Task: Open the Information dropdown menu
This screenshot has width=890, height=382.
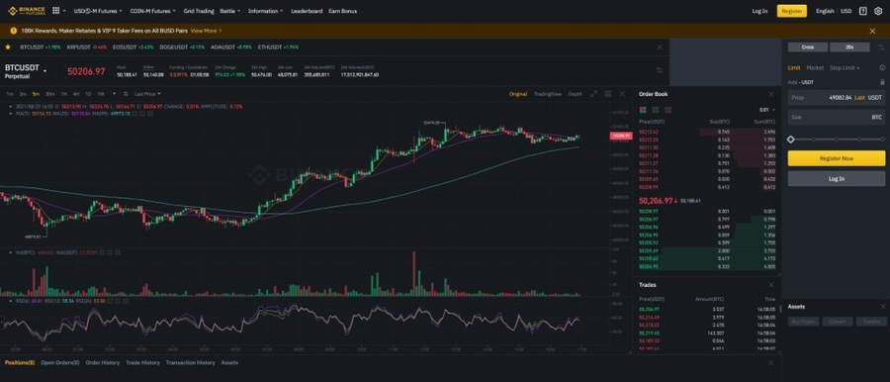Action: point(266,11)
